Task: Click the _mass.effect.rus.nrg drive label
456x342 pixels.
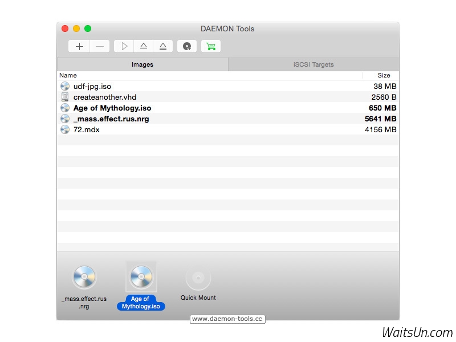Action: 84,303
